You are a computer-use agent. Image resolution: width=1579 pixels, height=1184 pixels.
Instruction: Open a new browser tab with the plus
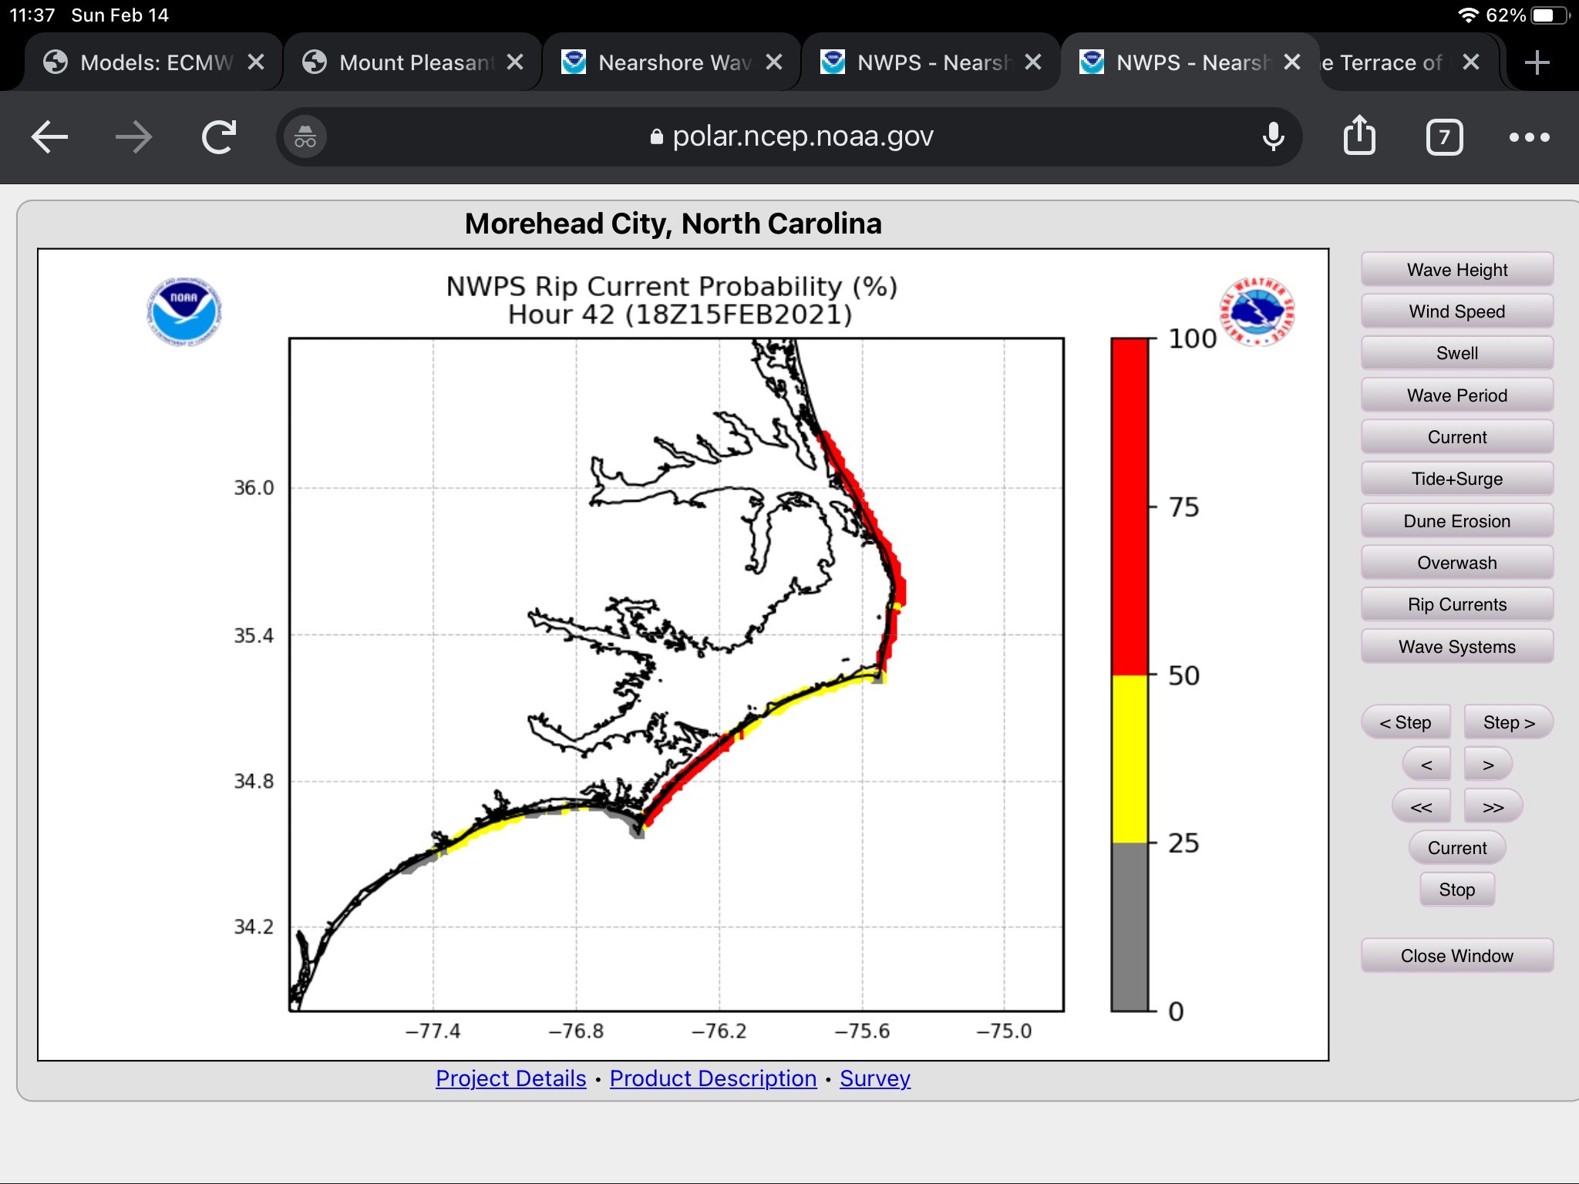click(1537, 62)
